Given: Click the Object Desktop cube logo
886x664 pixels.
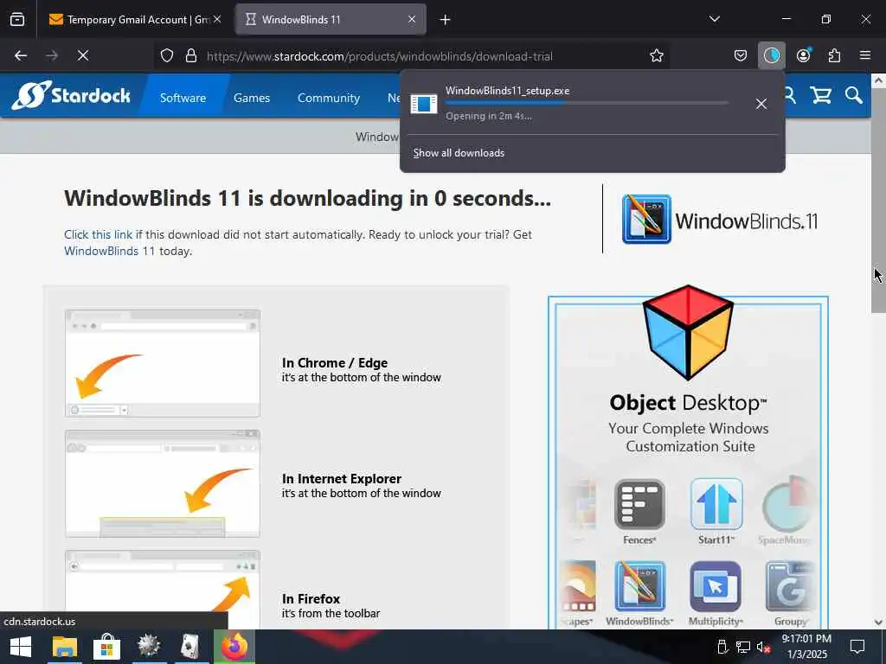Looking at the screenshot, I should click(x=688, y=332).
